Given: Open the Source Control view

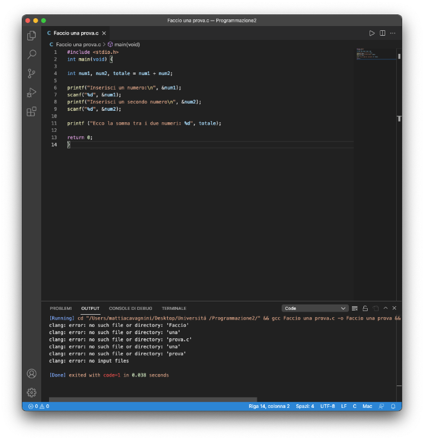Looking at the screenshot, I should pyautogui.click(x=31, y=74).
